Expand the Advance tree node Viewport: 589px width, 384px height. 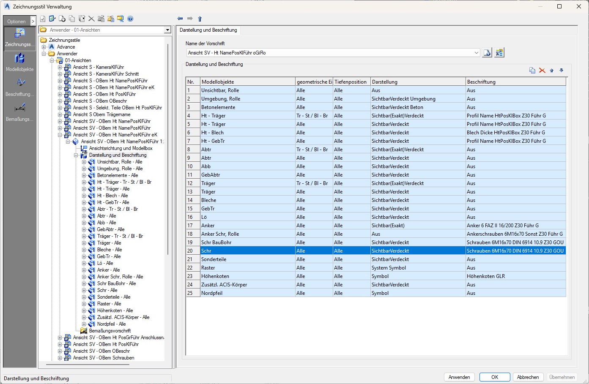(x=44, y=47)
